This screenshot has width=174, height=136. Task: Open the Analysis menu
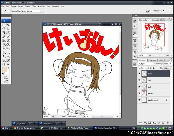(x=41, y=6)
